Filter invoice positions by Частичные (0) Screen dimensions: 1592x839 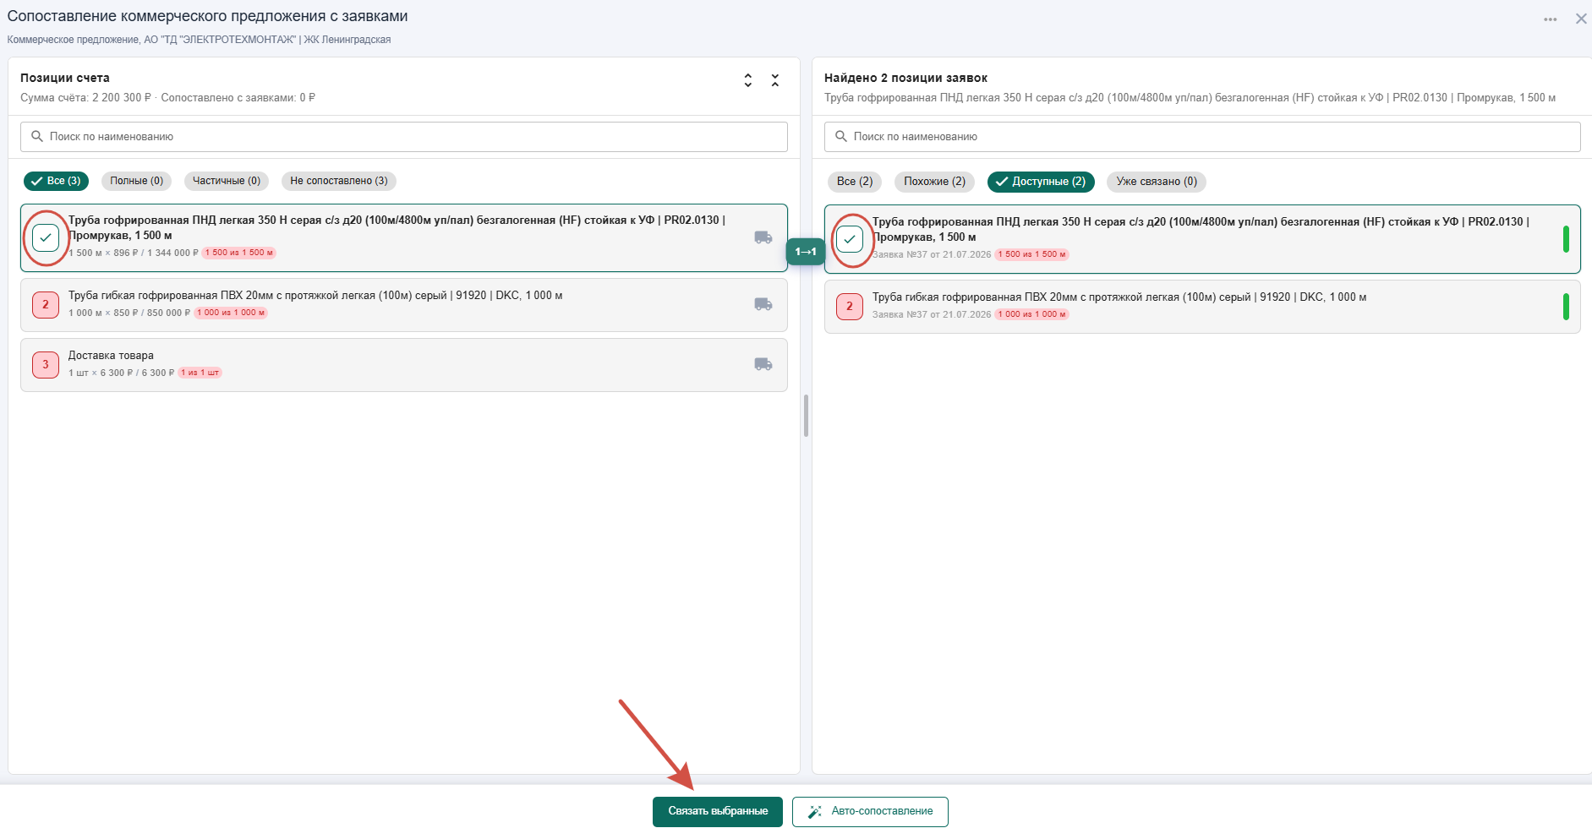(x=227, y=181)
